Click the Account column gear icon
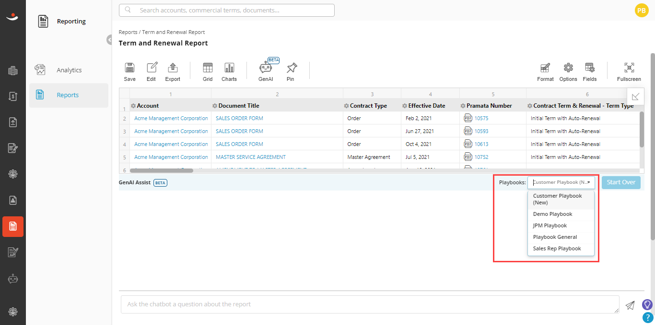 coord(133,106)
